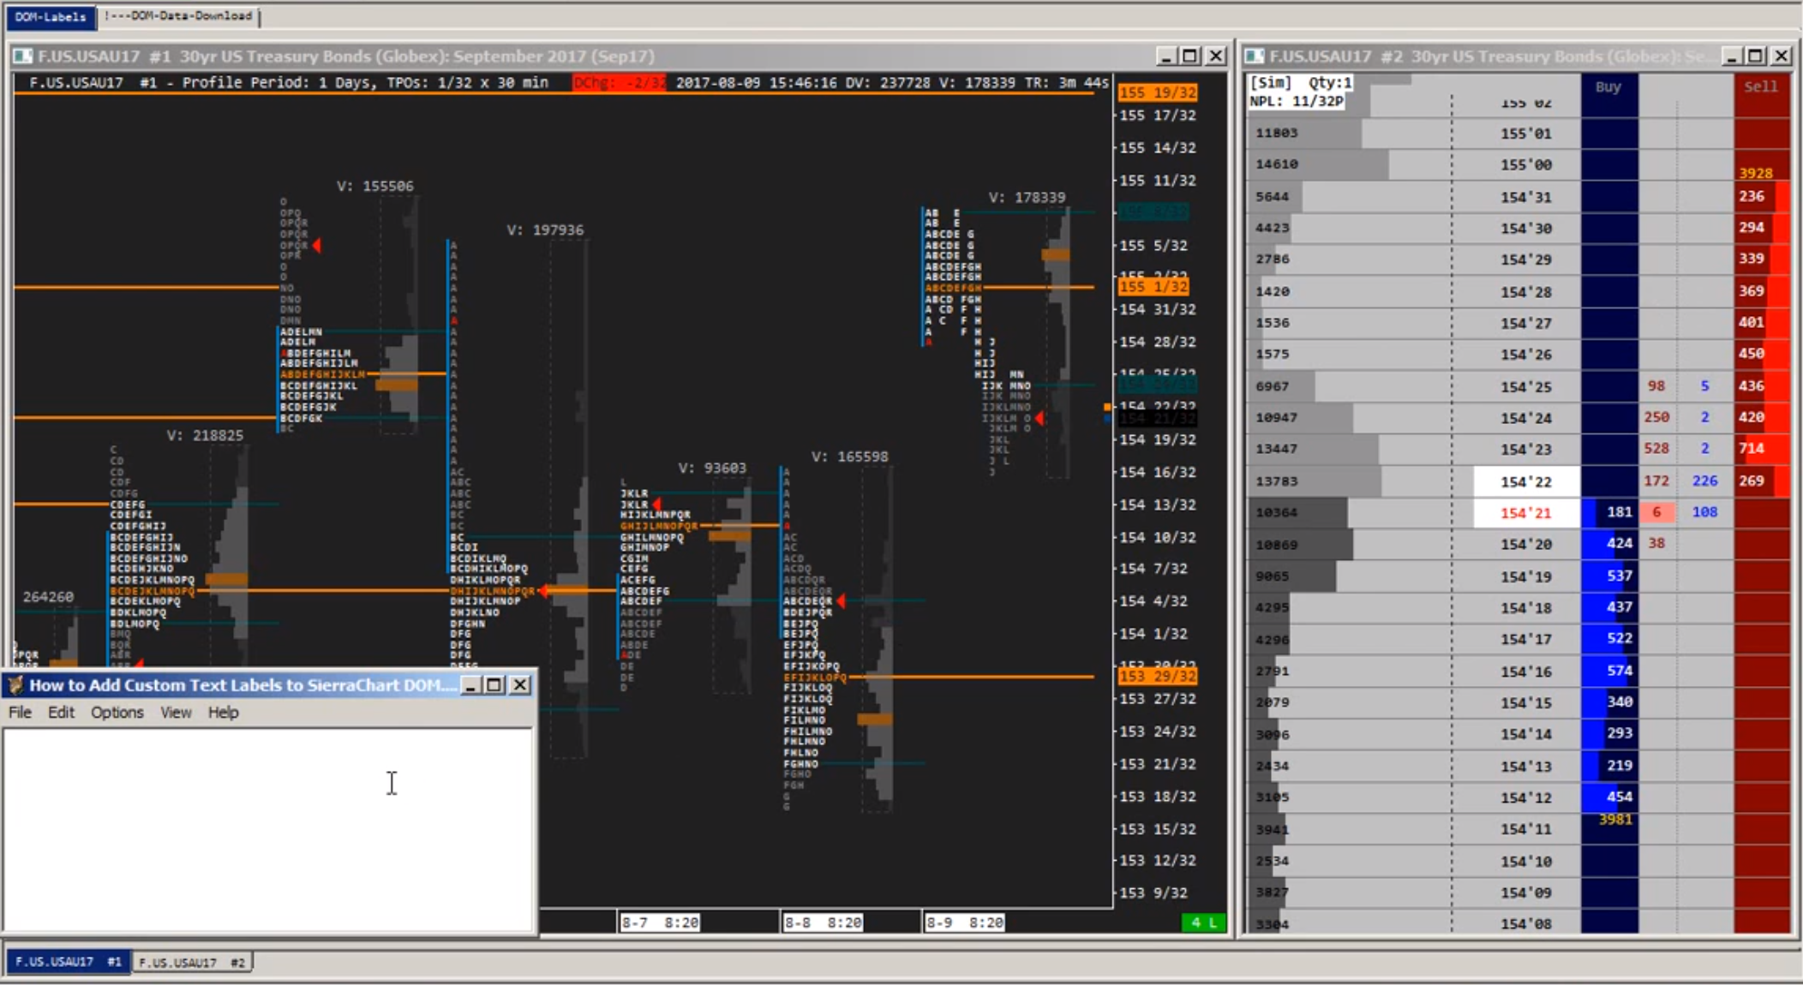Click the 155'00 price row in DOM
This screenshot has width=1803, height=985.
point(1526,164)
